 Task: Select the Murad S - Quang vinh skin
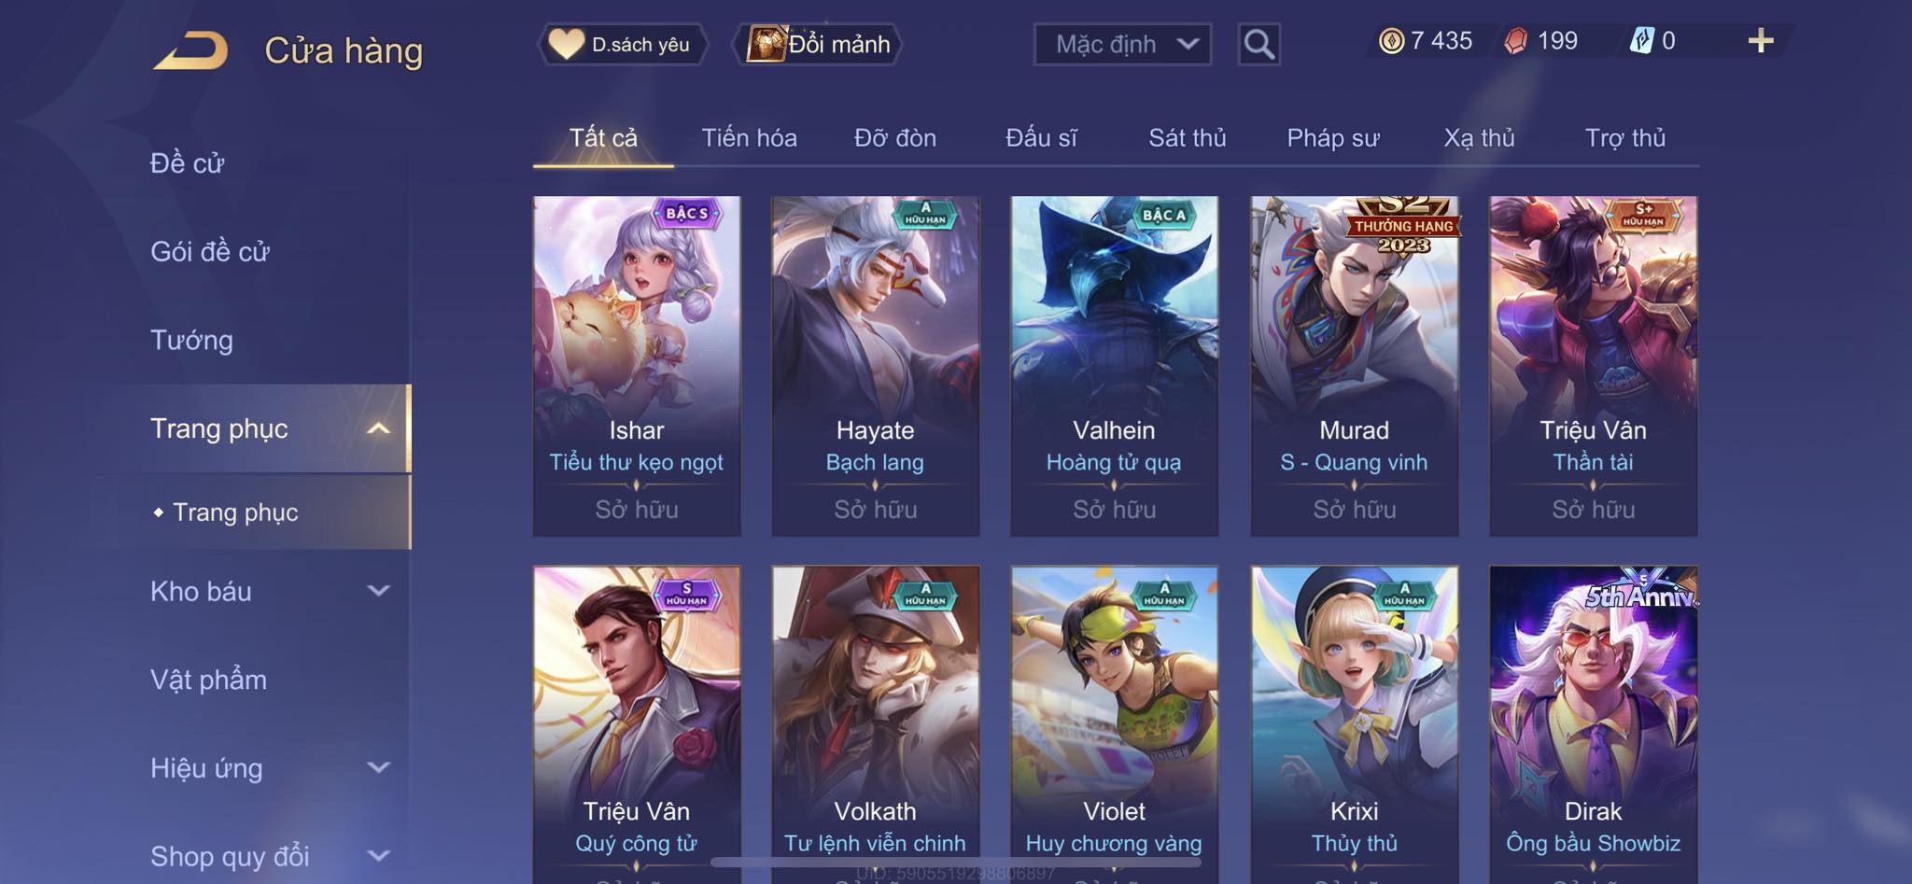pyautogui.click(x=1354, y=366)
